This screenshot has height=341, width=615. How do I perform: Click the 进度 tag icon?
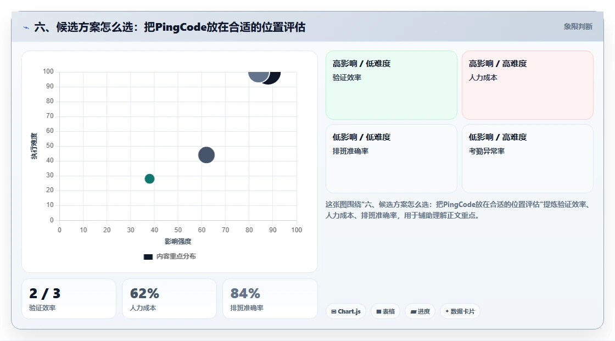413,311
